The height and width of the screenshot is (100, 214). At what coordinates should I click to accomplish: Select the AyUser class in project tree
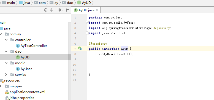26,69
